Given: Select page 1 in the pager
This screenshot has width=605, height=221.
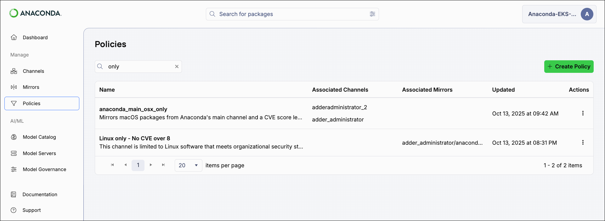Looking at the screenshot, I should 138,165.
